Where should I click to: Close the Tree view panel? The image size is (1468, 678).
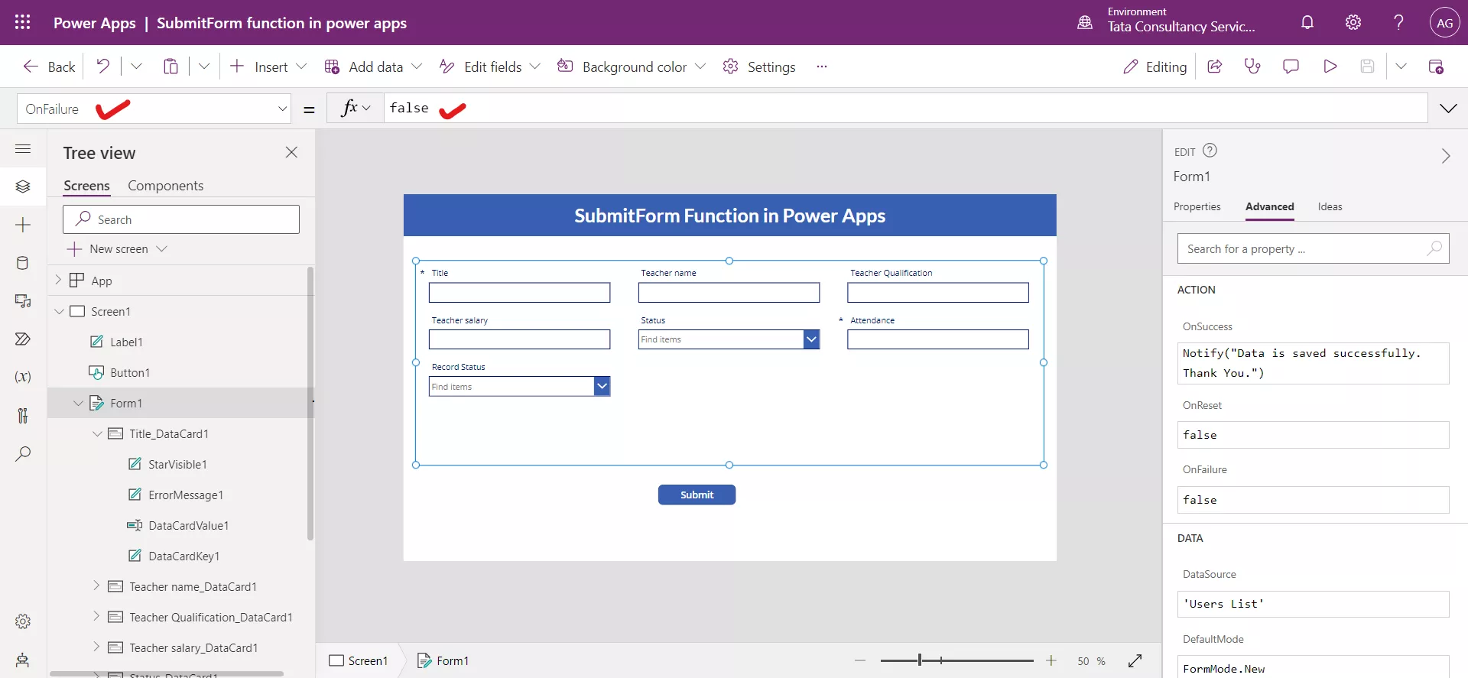(x=291, y=152)
